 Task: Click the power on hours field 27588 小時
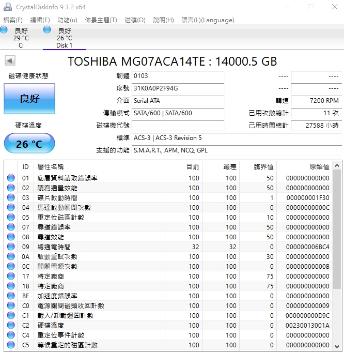click(316, 126)
